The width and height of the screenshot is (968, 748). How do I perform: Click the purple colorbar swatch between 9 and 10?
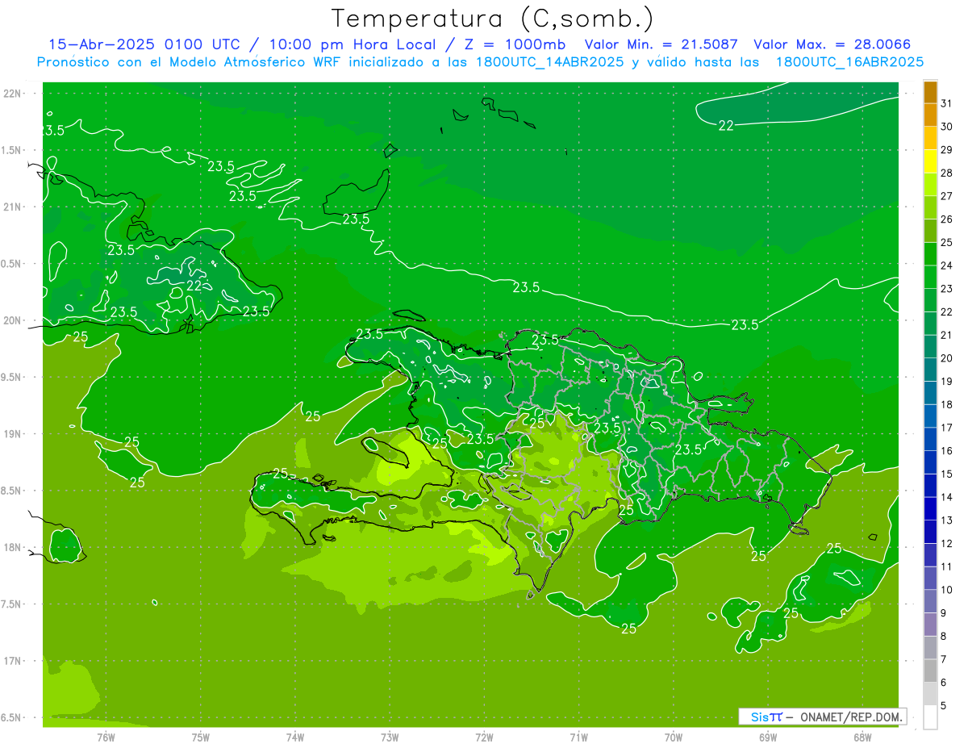pyautogui.click(x=930, y=601)
